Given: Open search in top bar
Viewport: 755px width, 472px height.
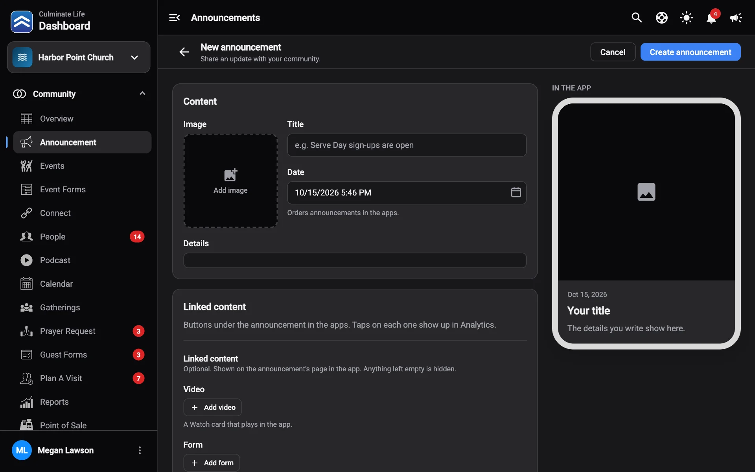Looking at the screenshot, I should pyautogui.click(x=637, y=18).
